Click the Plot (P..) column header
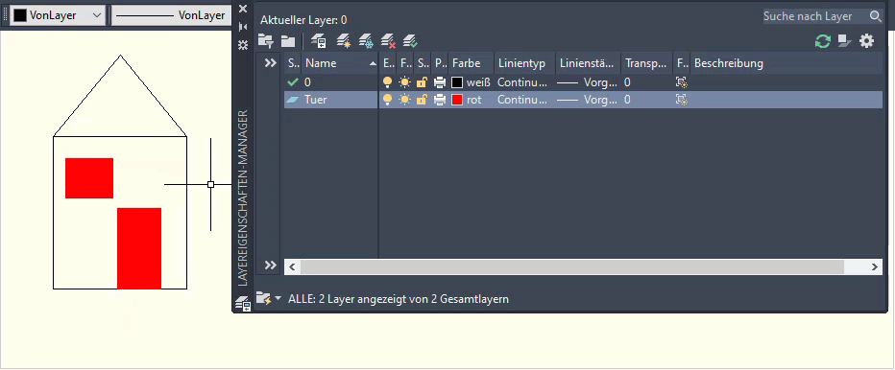Screen dimensions: 895x370 (x=440, y=62)
